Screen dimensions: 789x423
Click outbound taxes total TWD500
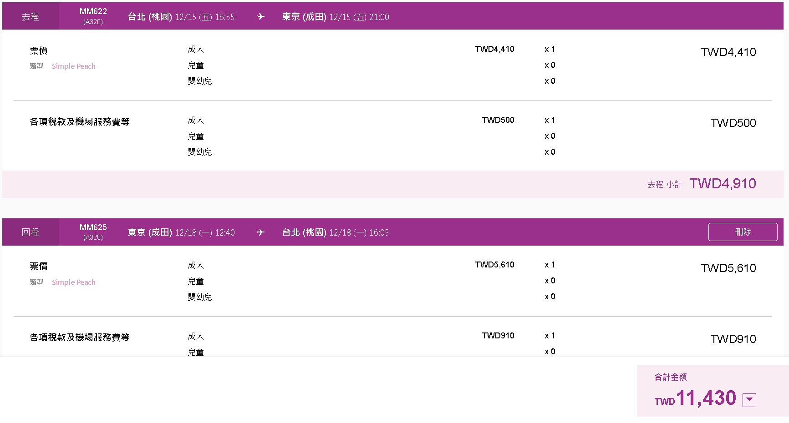pyautogui.click(x=733, y=123)
